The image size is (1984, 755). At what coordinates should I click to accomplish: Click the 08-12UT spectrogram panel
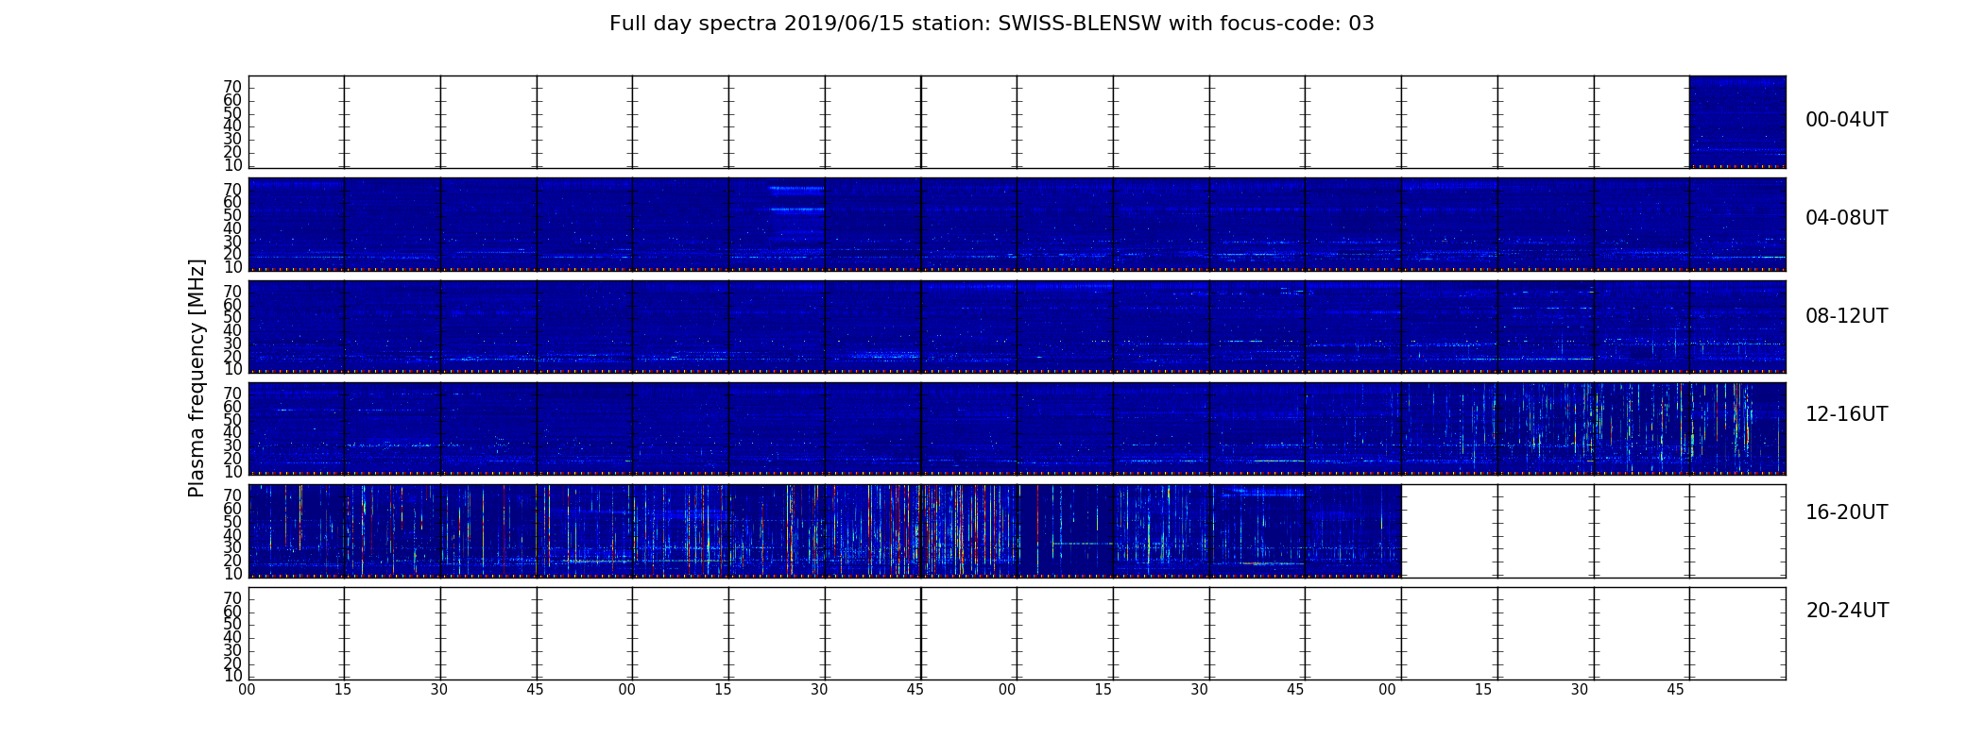tap(1017, 326)
